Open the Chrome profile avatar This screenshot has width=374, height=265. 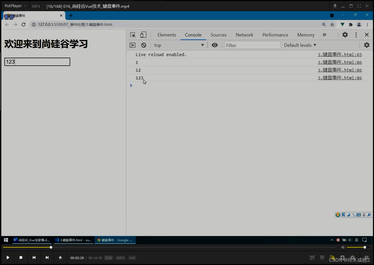[x=359, y=25]
